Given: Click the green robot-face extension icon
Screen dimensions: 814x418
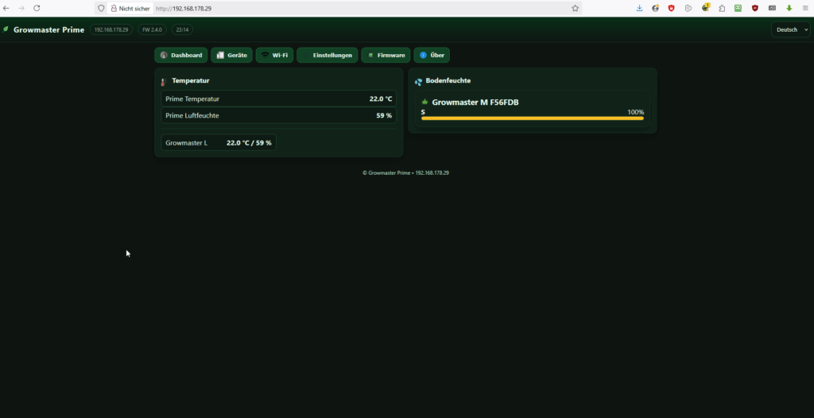Looking at the screenshot, I should [x=738, y=8].
